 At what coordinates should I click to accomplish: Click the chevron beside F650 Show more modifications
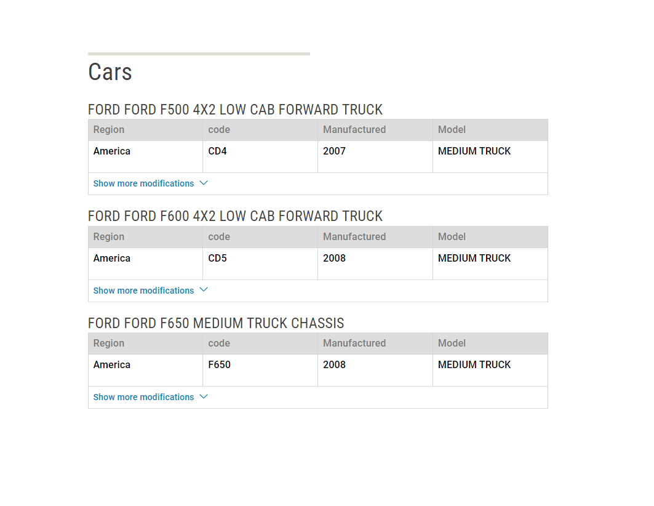[x=204, y=396]
